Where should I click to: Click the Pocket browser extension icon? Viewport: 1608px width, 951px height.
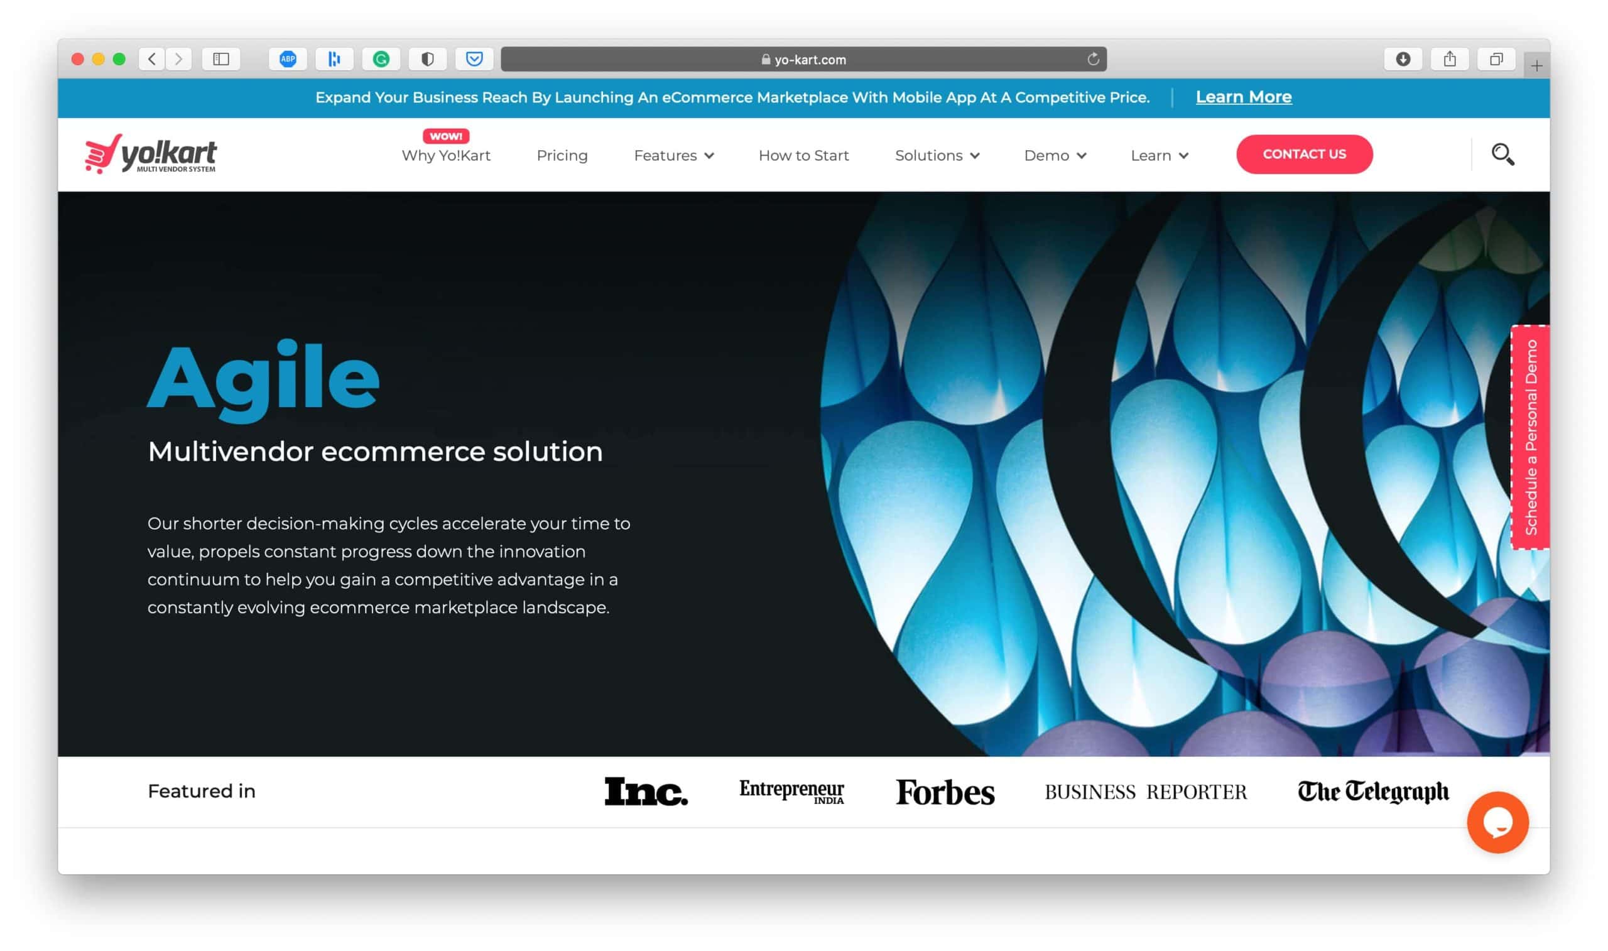pos(475,59)
